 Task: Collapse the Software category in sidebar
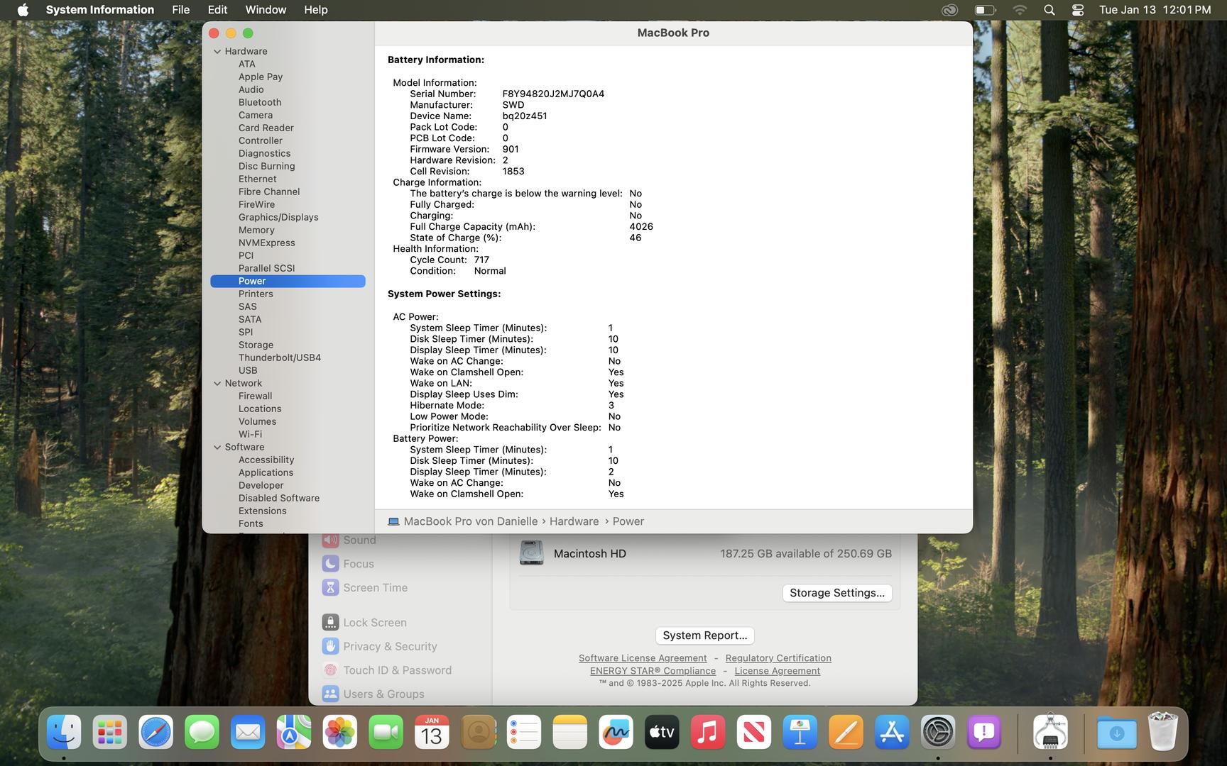pos(217,448)
